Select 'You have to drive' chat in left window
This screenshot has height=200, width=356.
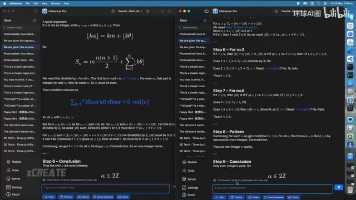(19, 79)
